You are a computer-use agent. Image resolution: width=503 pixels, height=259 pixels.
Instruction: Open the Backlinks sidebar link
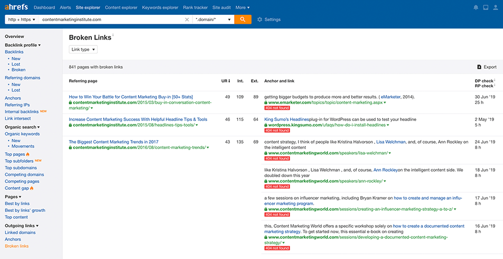[x=14, y=52]
